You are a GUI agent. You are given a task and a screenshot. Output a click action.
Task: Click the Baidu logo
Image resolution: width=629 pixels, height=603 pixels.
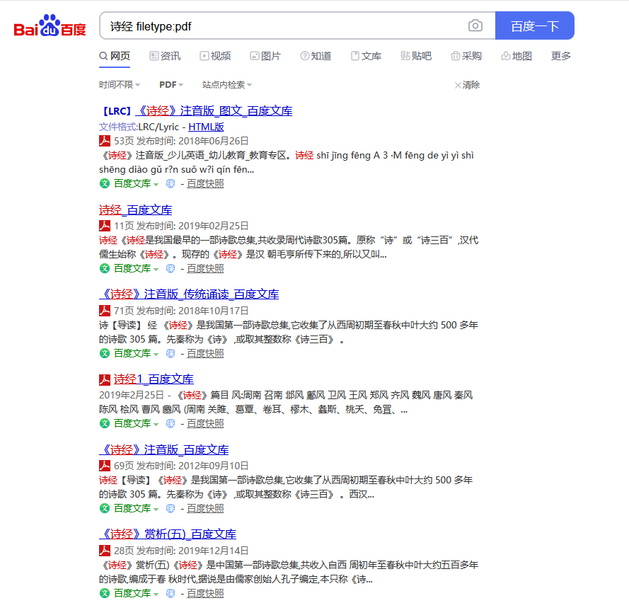[x=50, y=25]
